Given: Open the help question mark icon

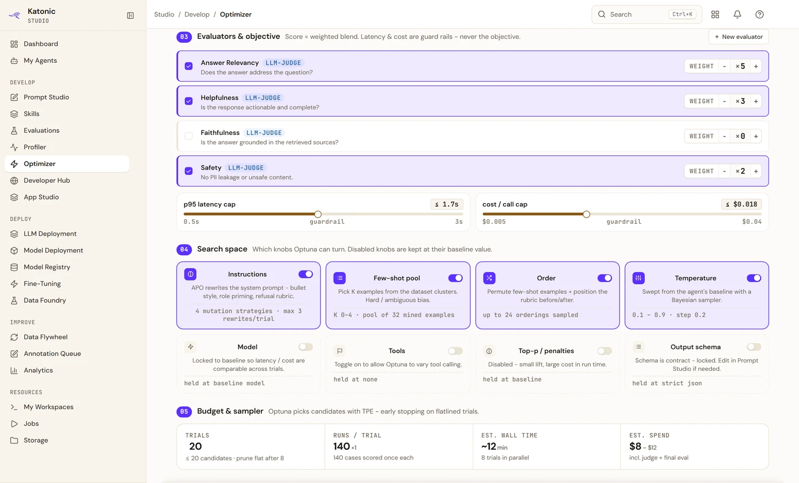Looking at the screenshot, I should 760,14.
